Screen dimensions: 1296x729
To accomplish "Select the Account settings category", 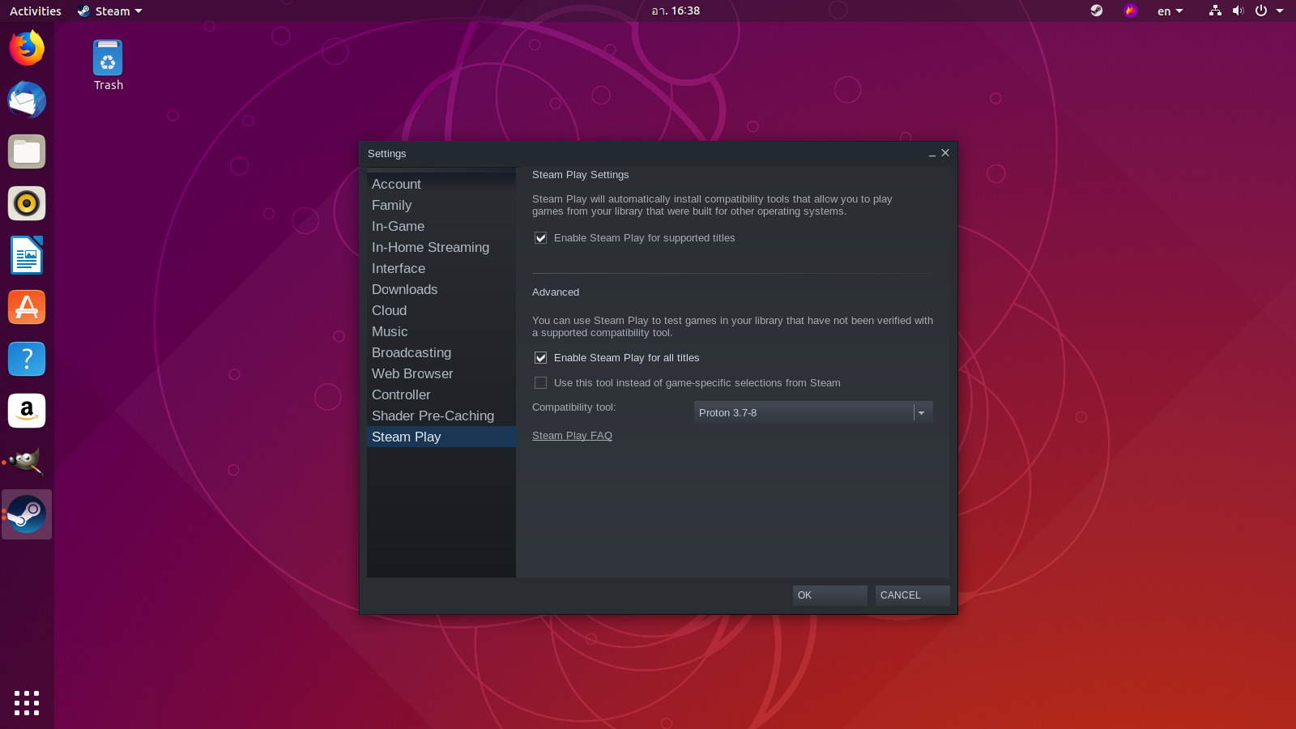I will pyautogui.click(x=441, y=184).
